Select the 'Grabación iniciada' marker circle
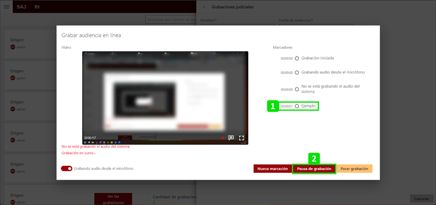 [297, 59]
